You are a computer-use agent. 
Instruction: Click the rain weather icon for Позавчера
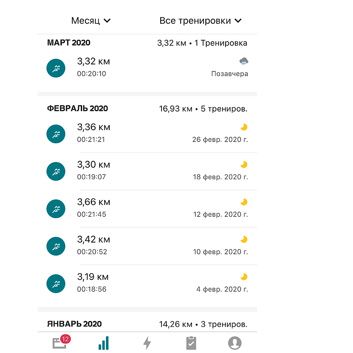[x=244, y=61]
